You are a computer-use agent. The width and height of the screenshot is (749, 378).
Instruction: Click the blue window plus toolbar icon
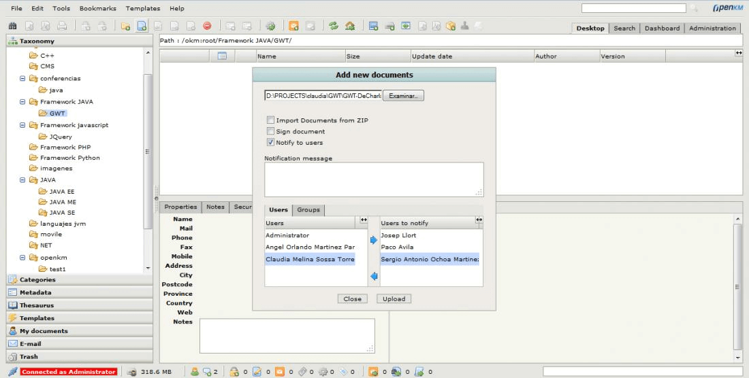pos(374,27)
